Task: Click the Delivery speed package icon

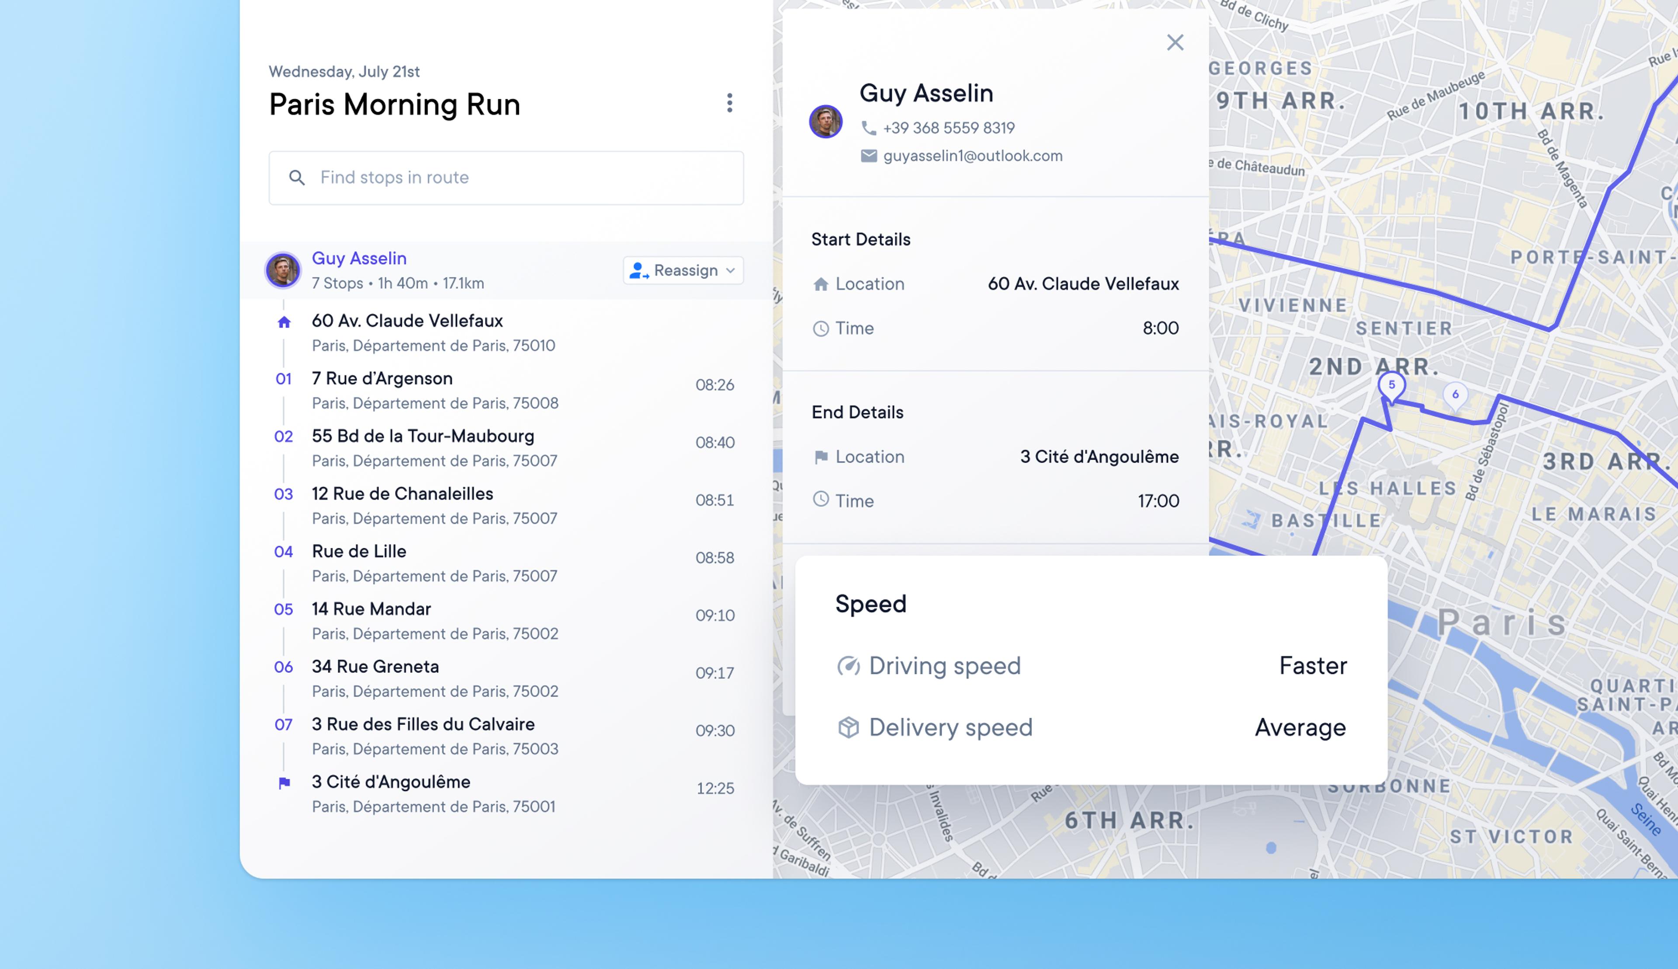Action: coord(848,727)
